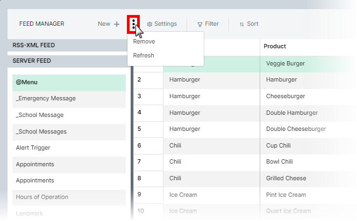
Task: Click the Pint Ice Cream cell
Action: tap(308, 195)
